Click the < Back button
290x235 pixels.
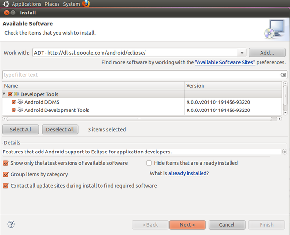[x=150, y=225]
